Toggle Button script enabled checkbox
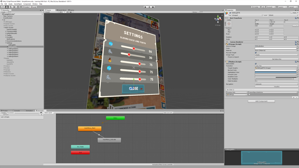The width and height of the screenshot is (299, 168). 229,62
